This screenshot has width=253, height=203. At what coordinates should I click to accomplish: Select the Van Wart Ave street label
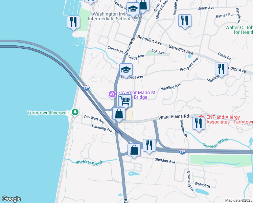click(x=94, y=119)
